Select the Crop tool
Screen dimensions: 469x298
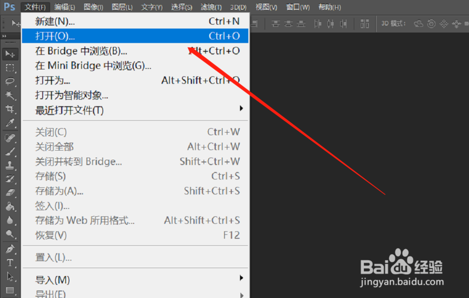click(10, 109)
